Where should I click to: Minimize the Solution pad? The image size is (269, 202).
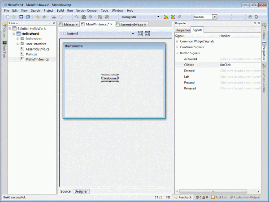(49, 23)
